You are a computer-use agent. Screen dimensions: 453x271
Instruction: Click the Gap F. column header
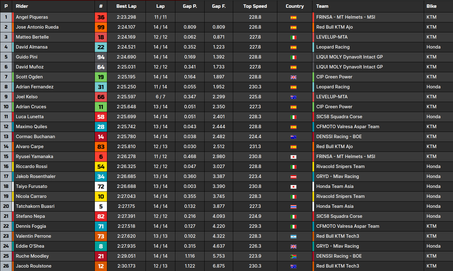tap(219, 6)
